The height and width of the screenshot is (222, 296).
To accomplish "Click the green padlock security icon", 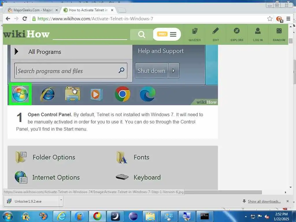I will click(34, 19).
